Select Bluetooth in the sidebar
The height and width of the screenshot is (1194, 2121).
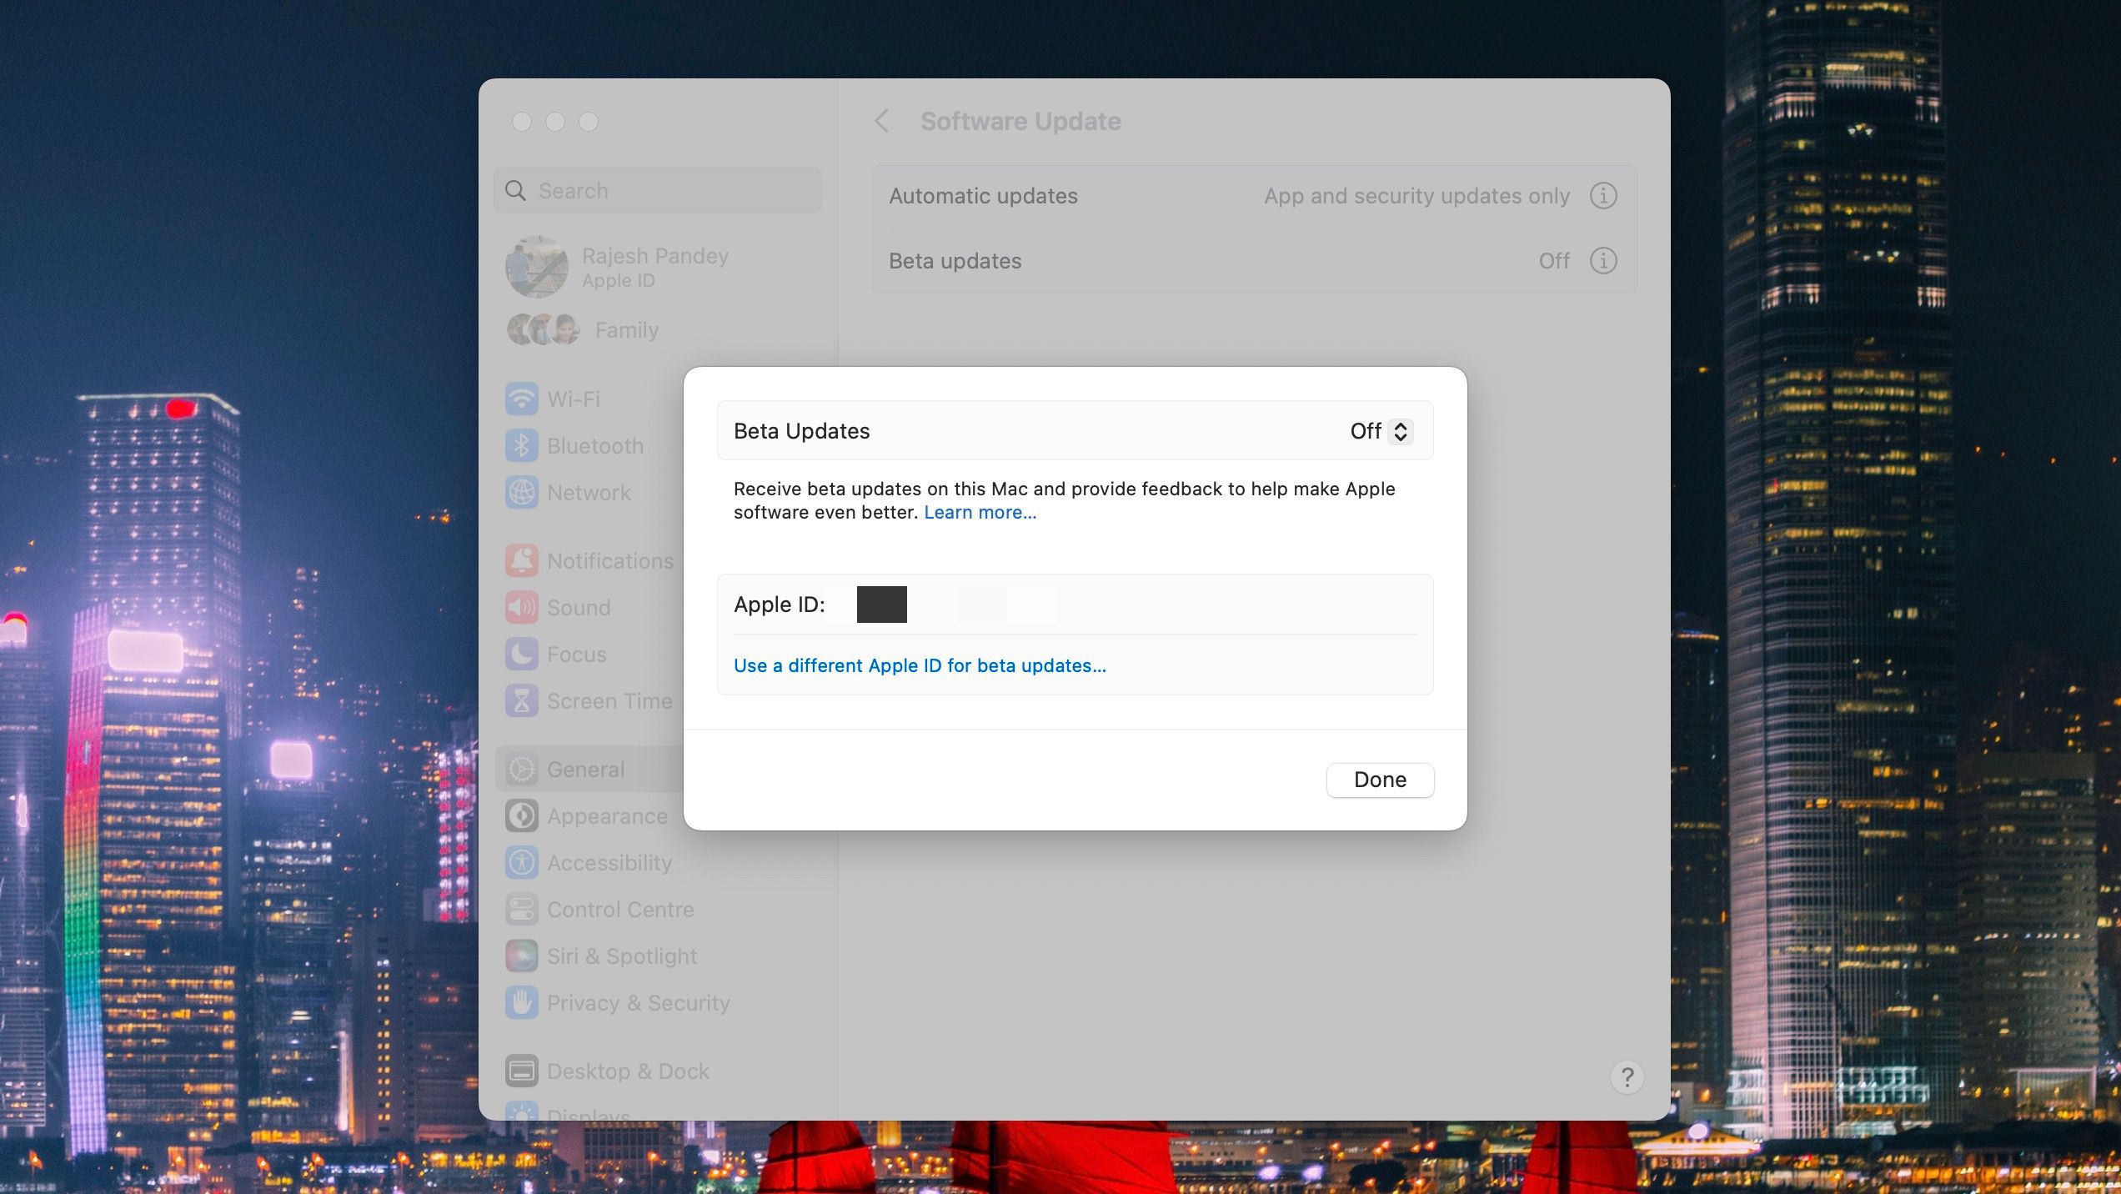tap(594, 445)
